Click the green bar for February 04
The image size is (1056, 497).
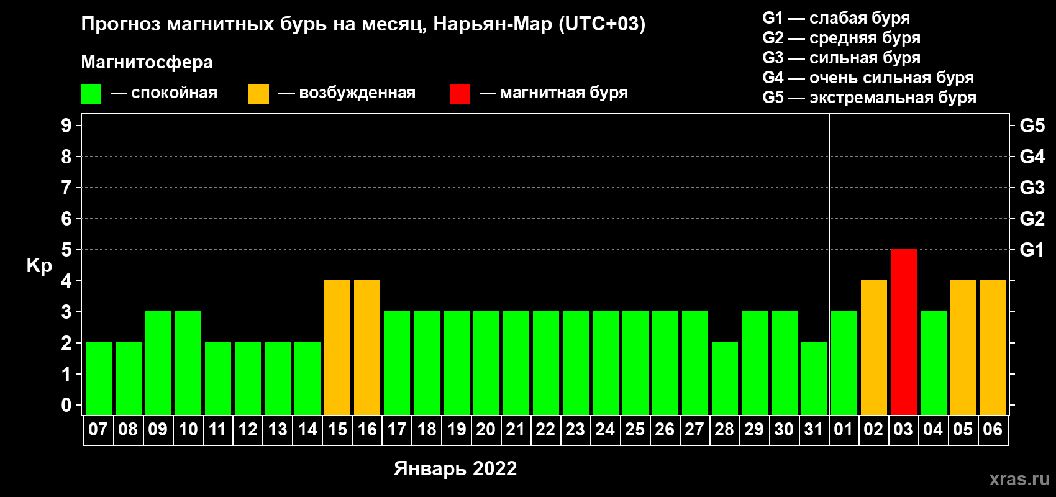point(933,363)
